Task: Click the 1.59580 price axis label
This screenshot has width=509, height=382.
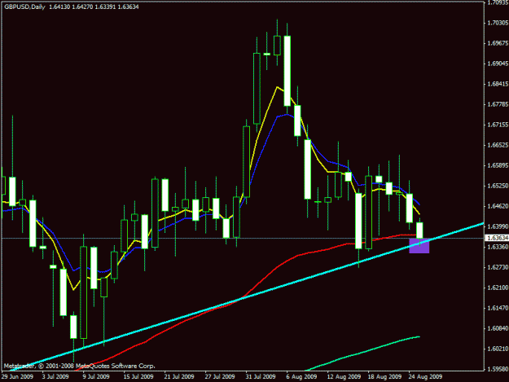Action: (498, 369)
